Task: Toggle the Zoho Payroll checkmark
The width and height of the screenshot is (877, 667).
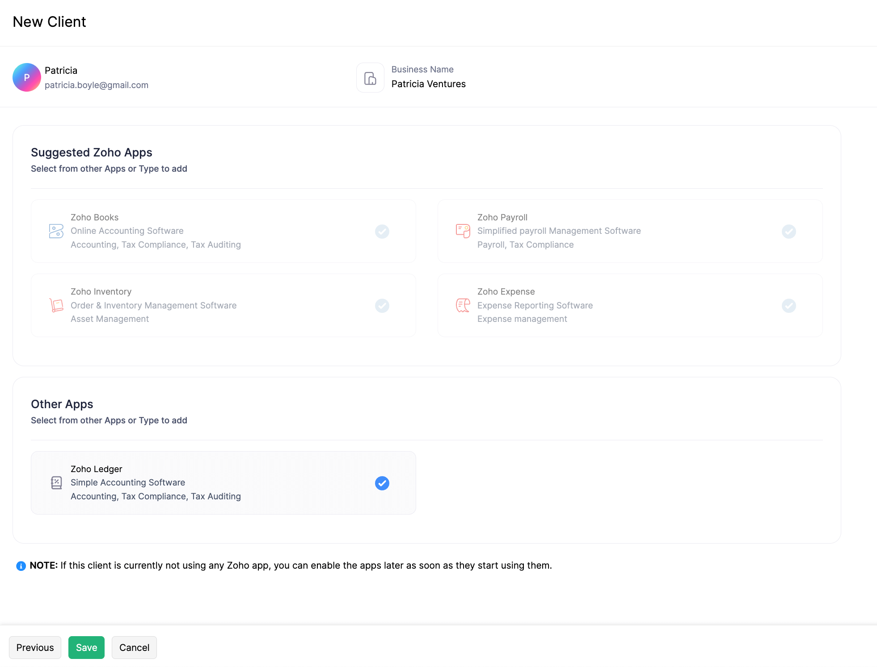Action: pyautogui.click(x=788, y=231)
